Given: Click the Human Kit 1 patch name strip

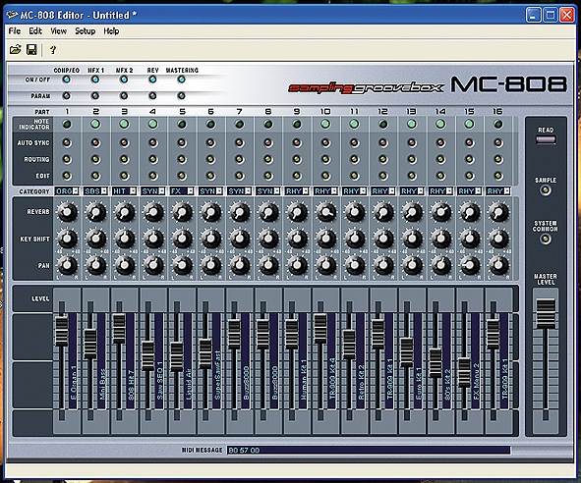Looking at the screenshot, I should click(x=303, y=361).
